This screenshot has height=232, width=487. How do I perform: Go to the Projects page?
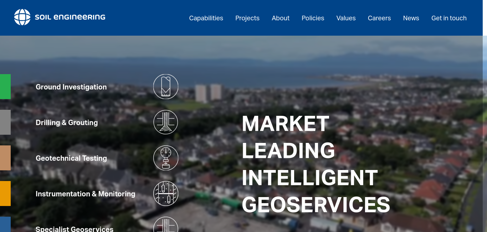point(247,18)
